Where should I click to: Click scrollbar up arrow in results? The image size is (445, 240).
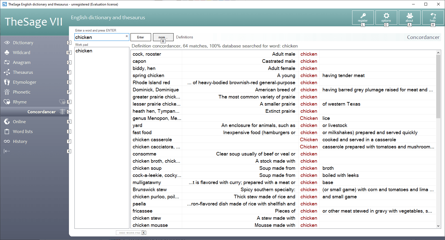[438, 52]
